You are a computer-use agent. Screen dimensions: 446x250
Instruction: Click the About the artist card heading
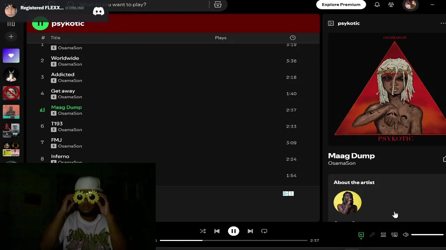tap(354, 182)
